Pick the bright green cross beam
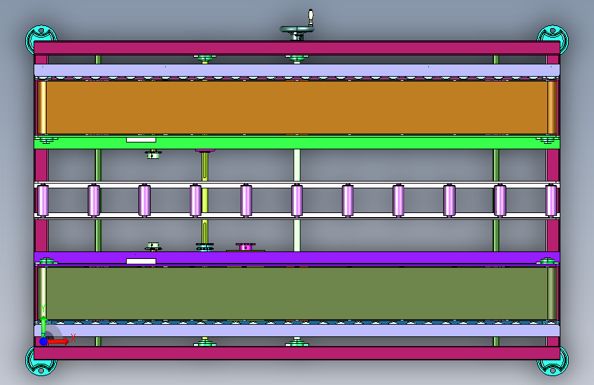Screen dimensions: 594x385 pos(297,143)
